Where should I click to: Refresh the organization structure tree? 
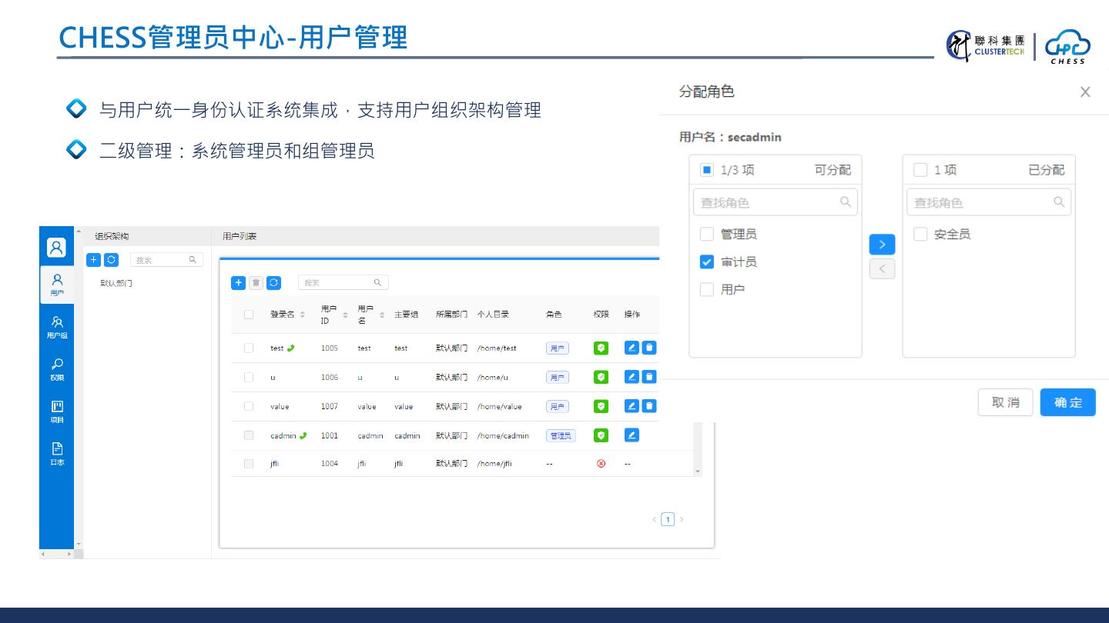point(111,260)
